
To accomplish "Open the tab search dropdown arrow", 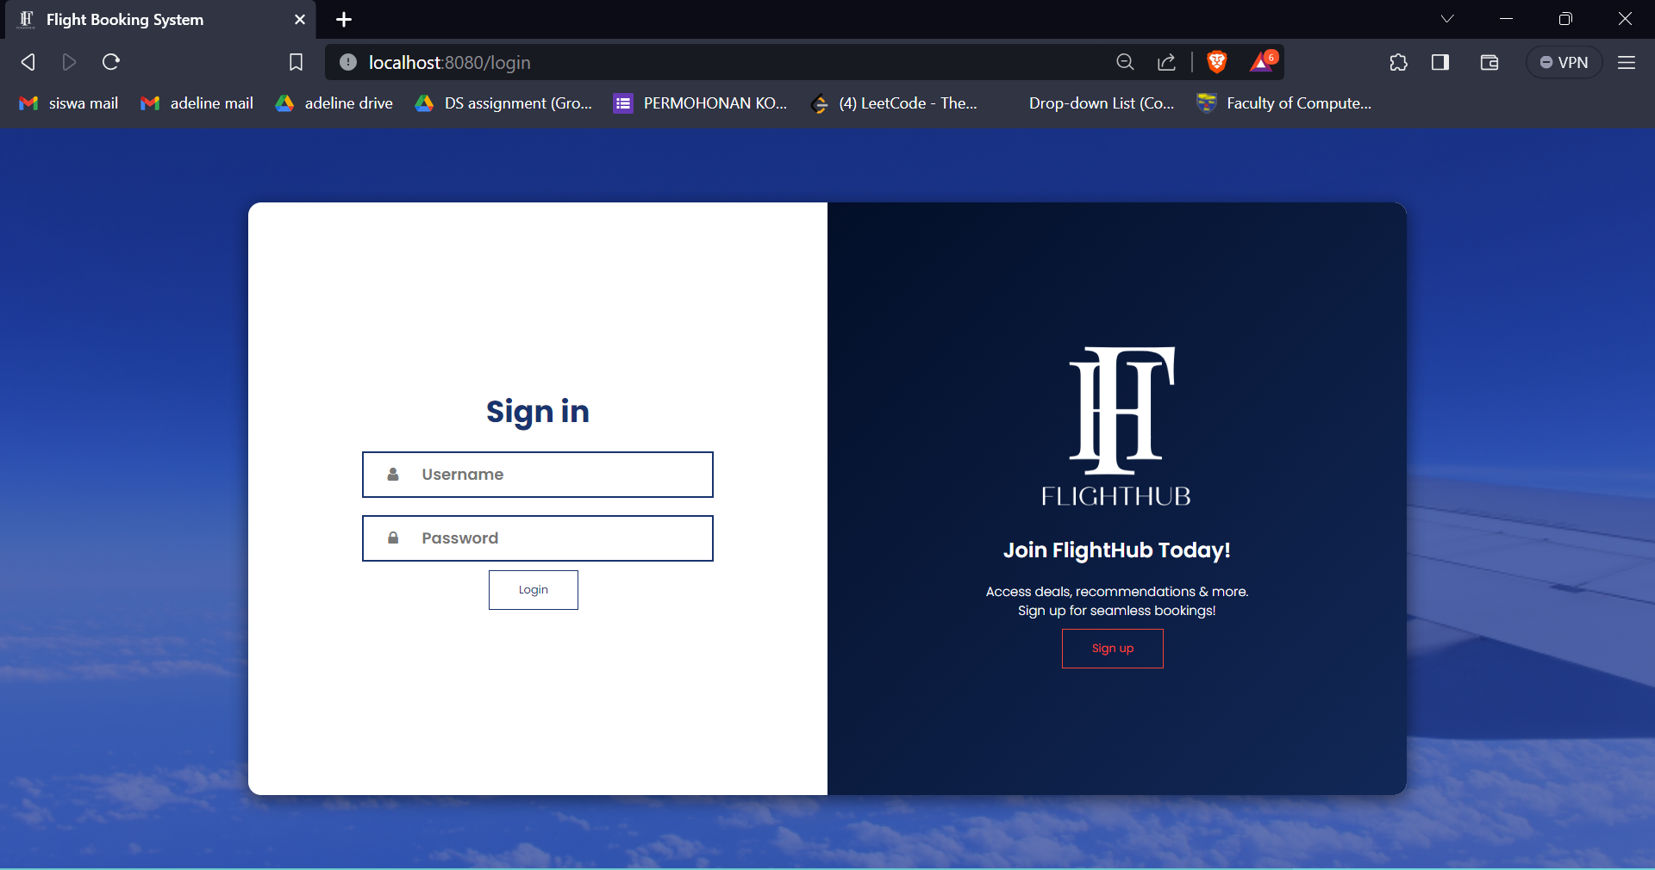I will pos(1447,19).
